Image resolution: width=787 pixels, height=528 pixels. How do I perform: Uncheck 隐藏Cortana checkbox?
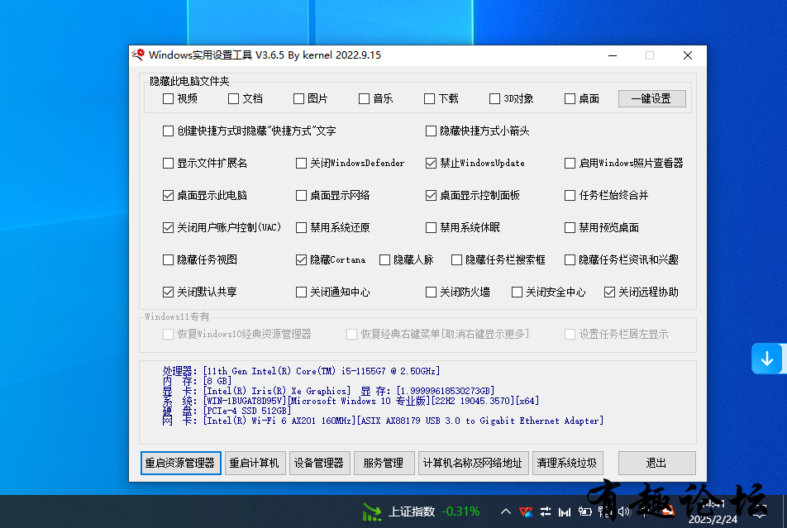click(x=301, y=259)
